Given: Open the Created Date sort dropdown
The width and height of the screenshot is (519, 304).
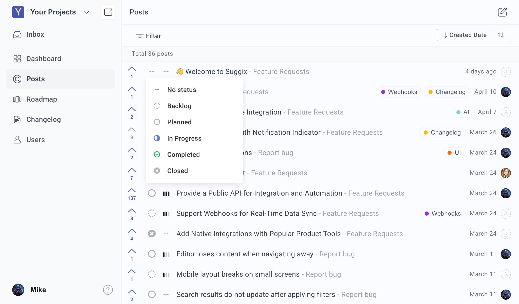Looking at the screenshot, I should [x=464, y=35].
